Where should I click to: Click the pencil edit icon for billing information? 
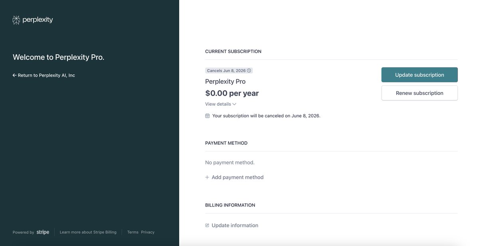(x=207, y=226)
